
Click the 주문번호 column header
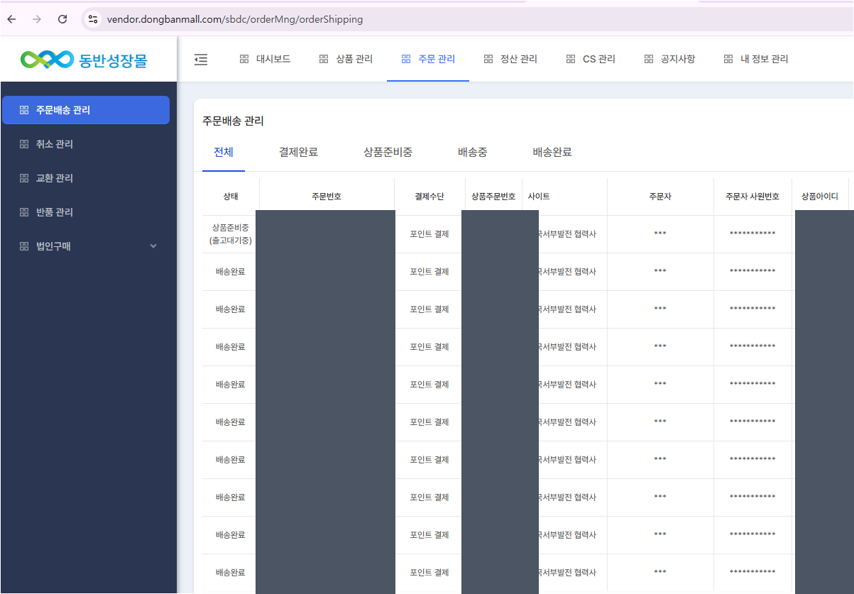(x=327, y=197)
